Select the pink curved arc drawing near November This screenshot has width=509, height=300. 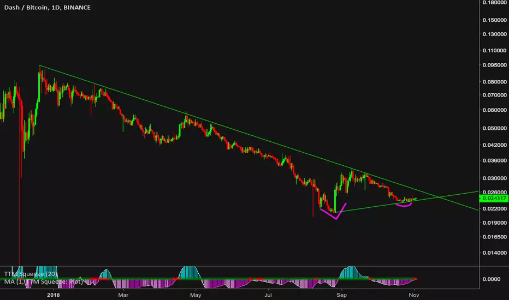pos(404,205)
